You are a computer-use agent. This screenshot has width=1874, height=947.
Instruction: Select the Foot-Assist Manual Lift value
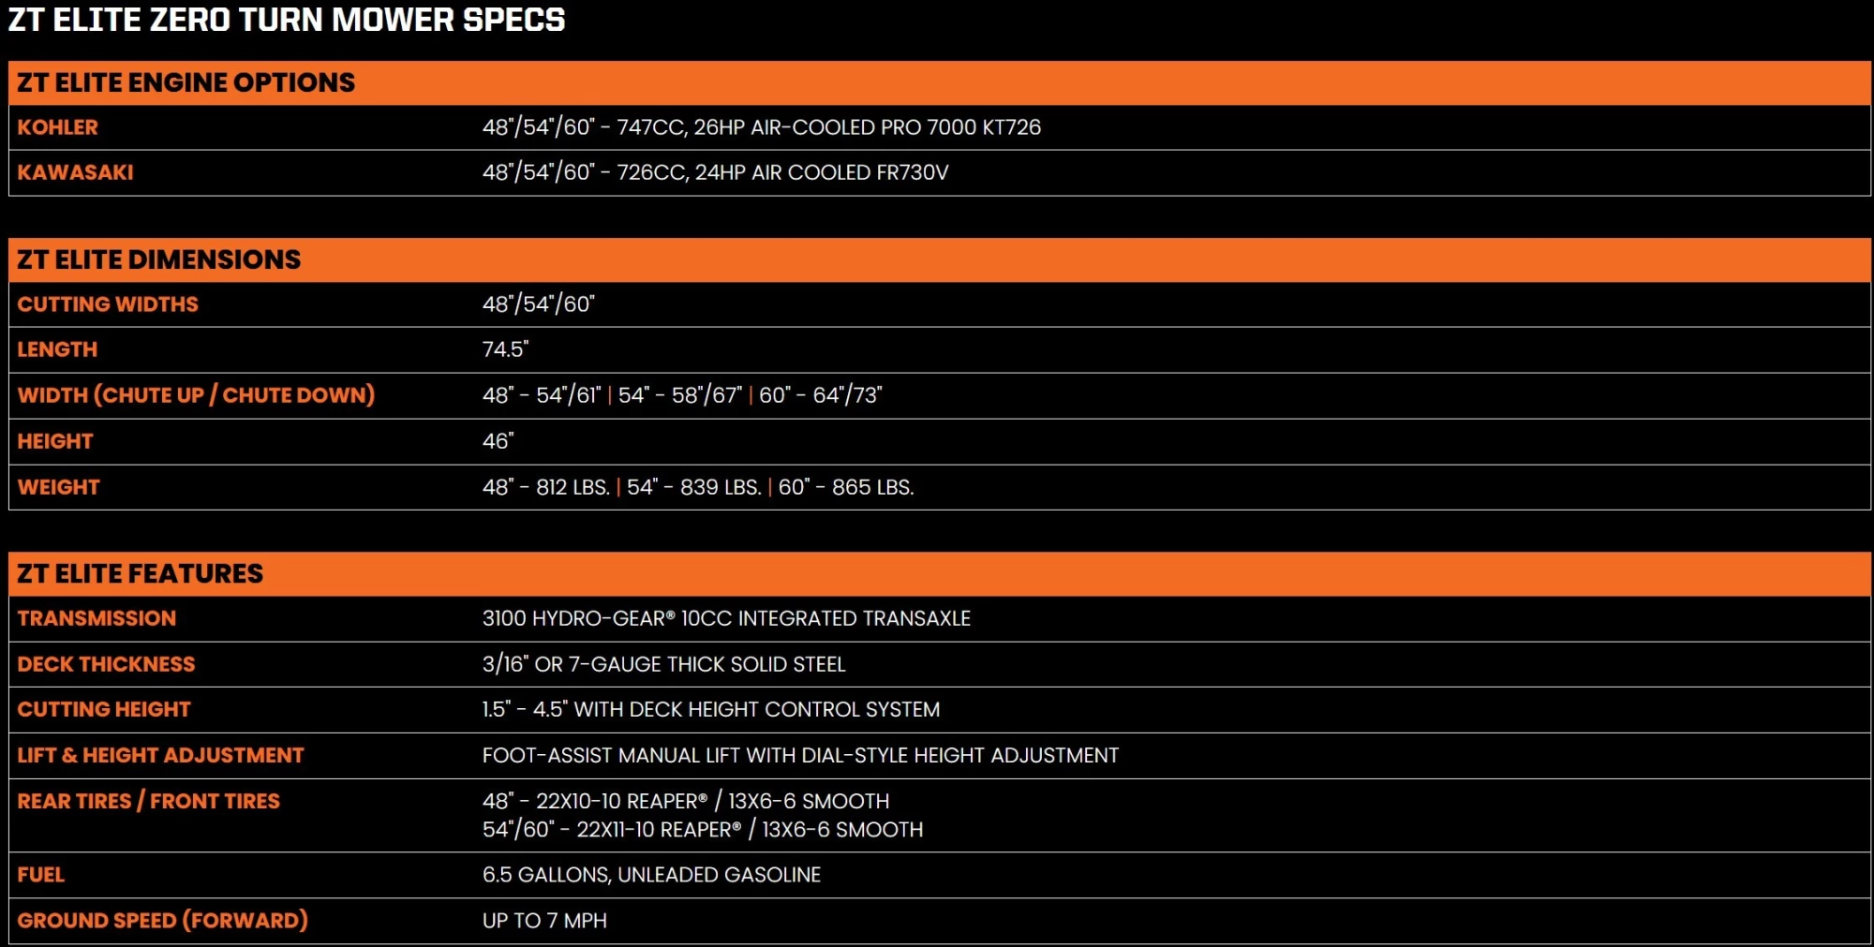click(x=801, y=755)
